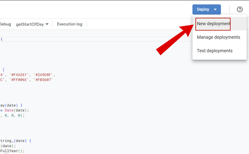
Task: Open Test deployments from the menu
Action: click(x=215, y=51)
